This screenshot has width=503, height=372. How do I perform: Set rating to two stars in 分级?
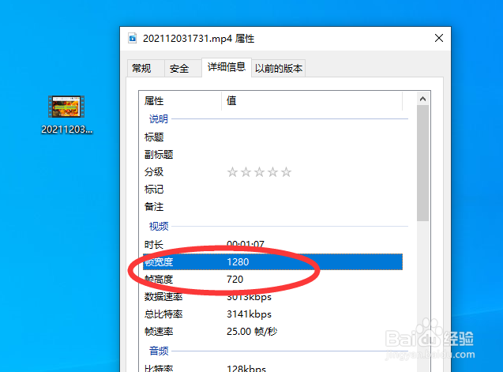[246, 172]
